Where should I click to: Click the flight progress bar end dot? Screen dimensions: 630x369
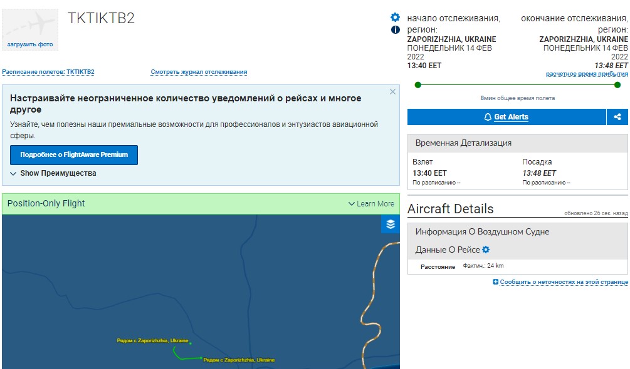coord(617,85)
